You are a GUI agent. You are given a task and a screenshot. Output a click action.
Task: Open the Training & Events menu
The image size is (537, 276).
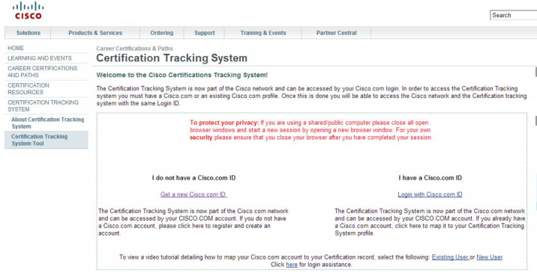click(263, 33)
